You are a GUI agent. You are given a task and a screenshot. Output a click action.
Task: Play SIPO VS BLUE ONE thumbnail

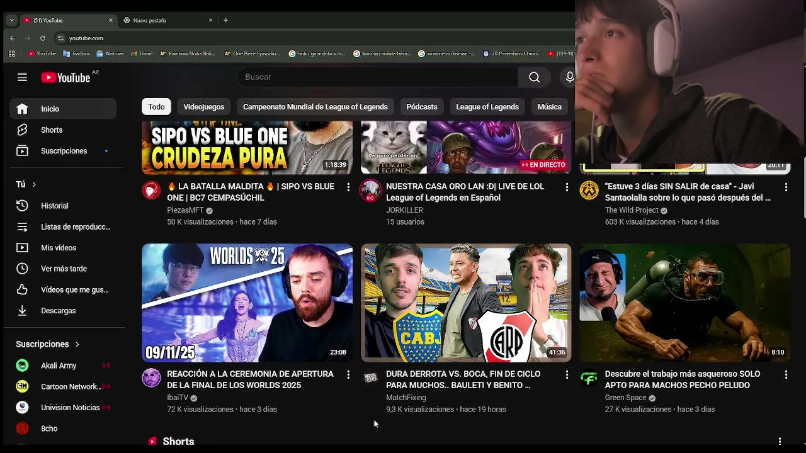pos(247,148)
